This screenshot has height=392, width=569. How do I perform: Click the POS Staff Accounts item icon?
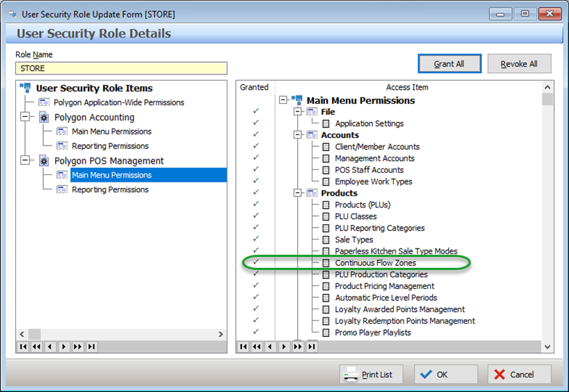326,170
